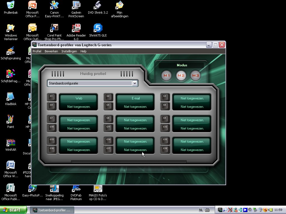Select the Gadwin PrintScreen desktop icon
Image resolution: width=286 pixels, height=214 pixels.
[76, 9]
